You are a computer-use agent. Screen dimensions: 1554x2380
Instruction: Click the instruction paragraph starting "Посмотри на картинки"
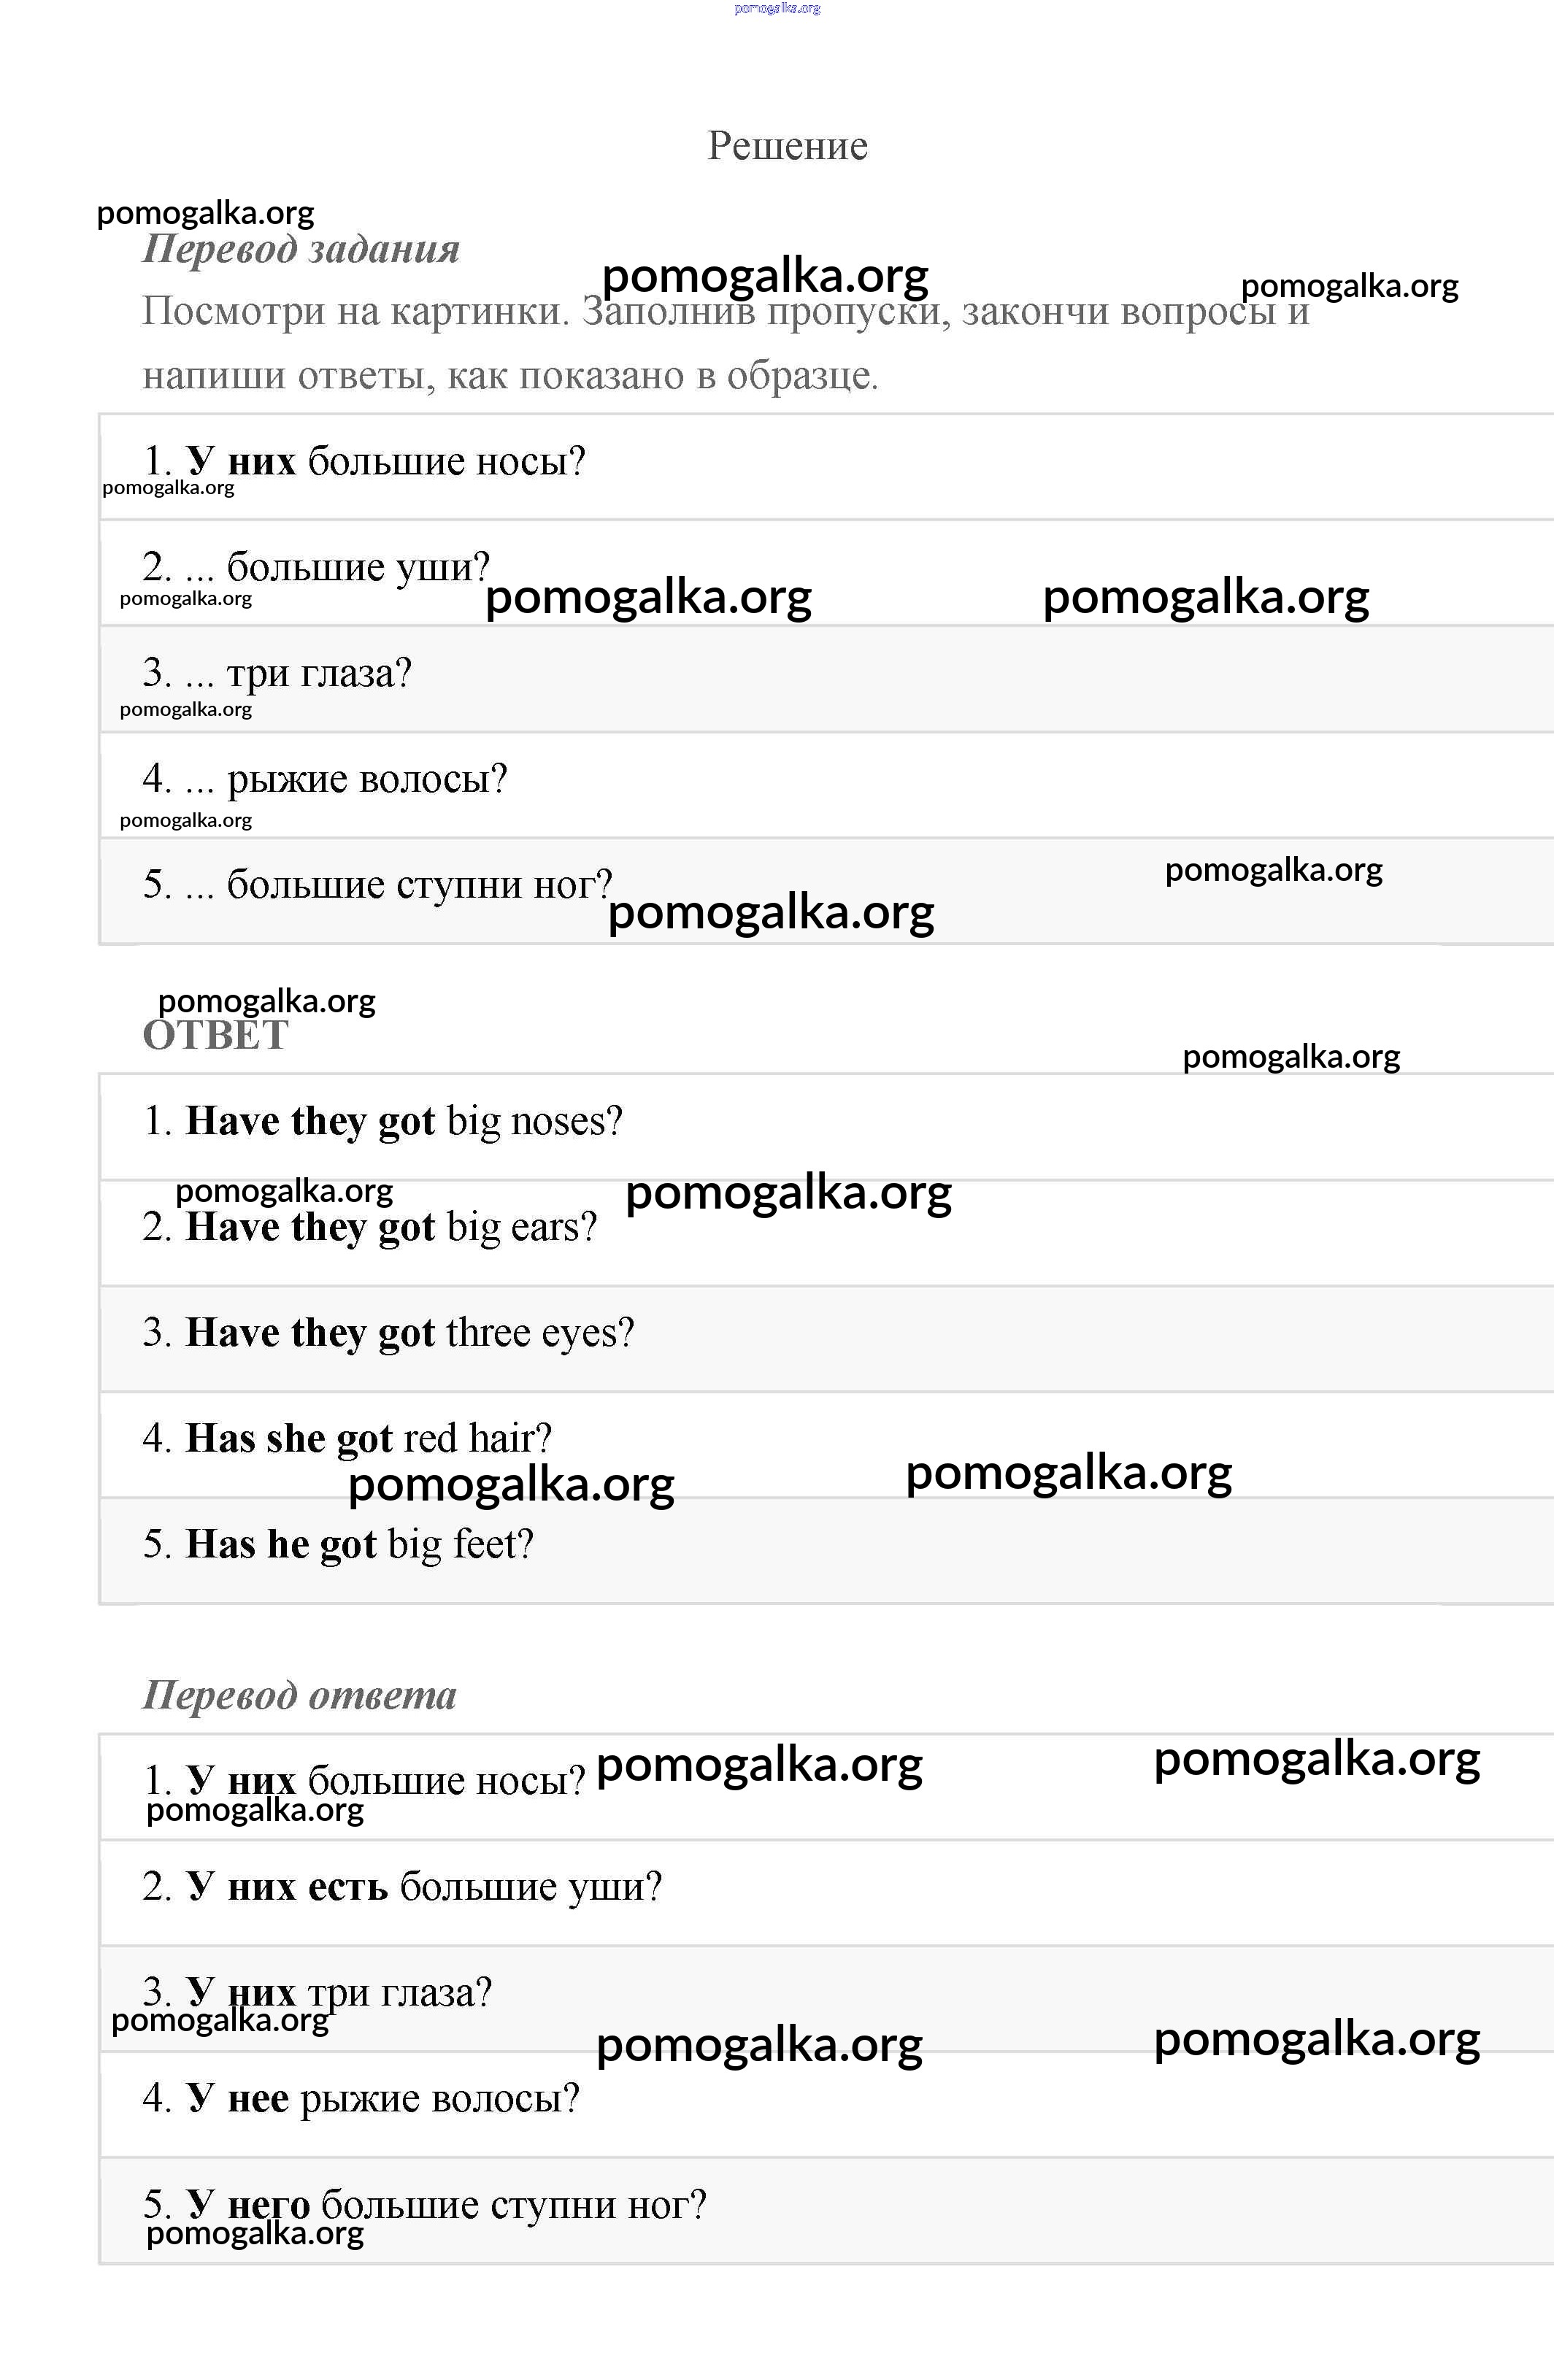click(x=725, y=343)
